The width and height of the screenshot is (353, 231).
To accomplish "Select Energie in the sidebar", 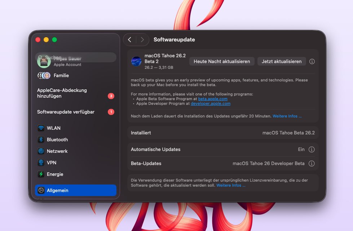I will coord(76,174).
